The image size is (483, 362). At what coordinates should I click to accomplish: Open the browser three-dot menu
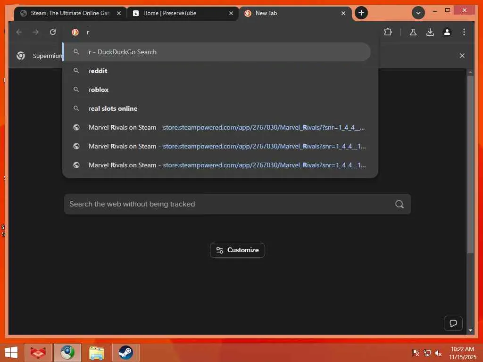[x=464, y=32]
